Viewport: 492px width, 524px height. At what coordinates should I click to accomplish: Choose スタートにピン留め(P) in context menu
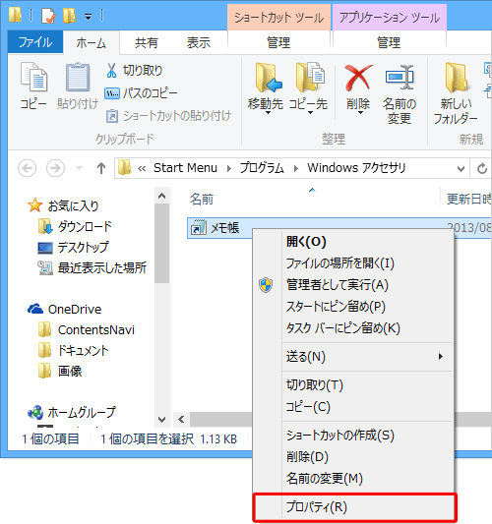(x=353, y=307)
